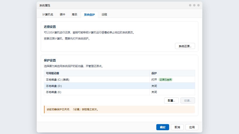Go to the 远程 tab
Viewport: 239px width, 134px height.
click(104, 15)
